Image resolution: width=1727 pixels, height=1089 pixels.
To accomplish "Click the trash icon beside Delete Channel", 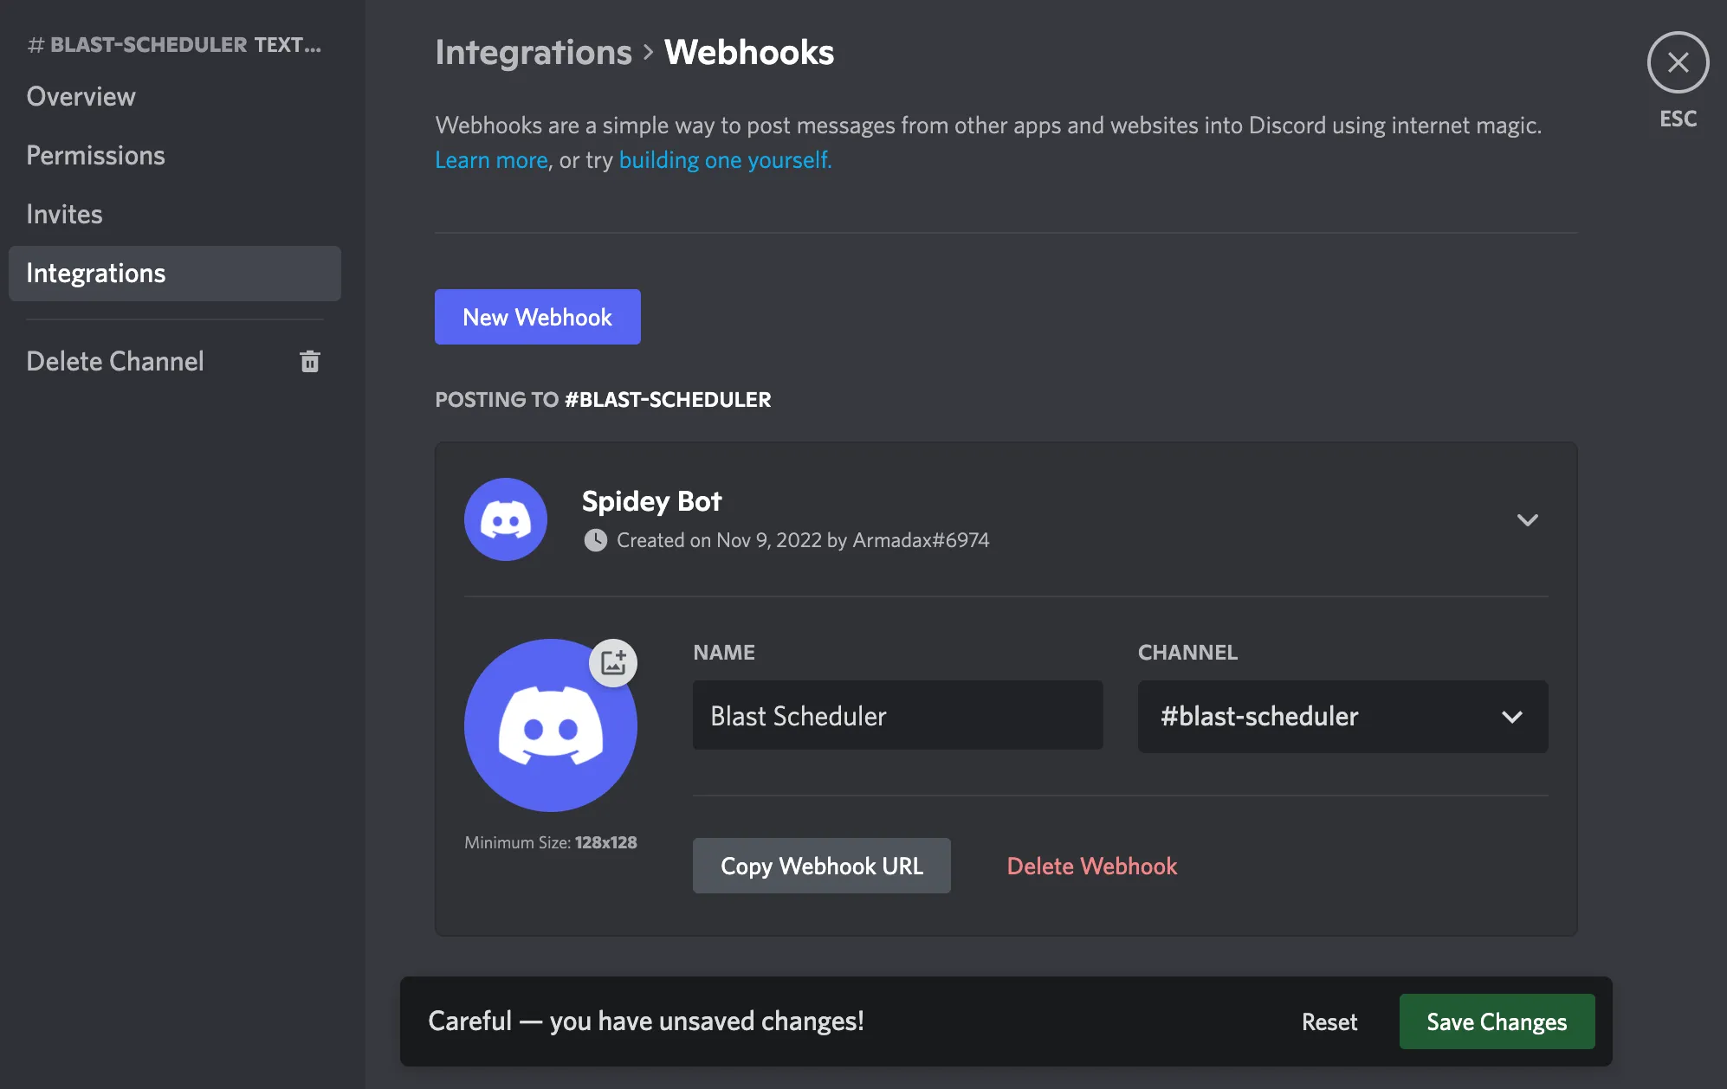I will click(310, 361).
